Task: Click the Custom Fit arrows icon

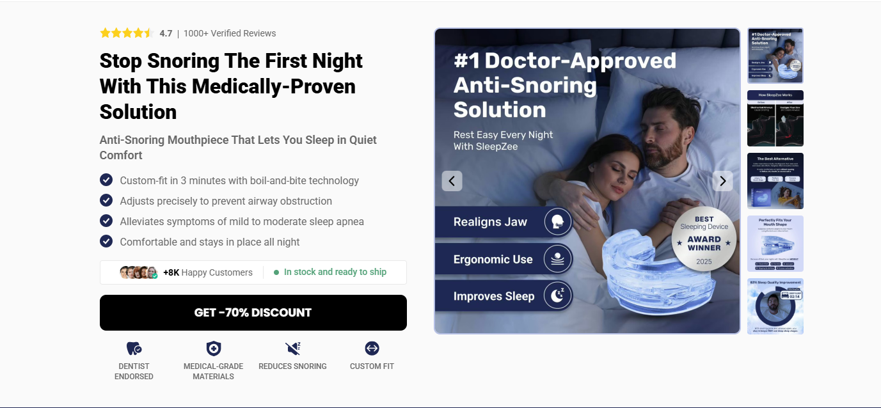Action: (372, 349)
